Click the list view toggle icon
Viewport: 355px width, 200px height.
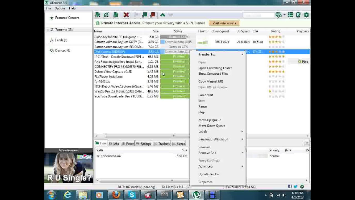[290, 15]
